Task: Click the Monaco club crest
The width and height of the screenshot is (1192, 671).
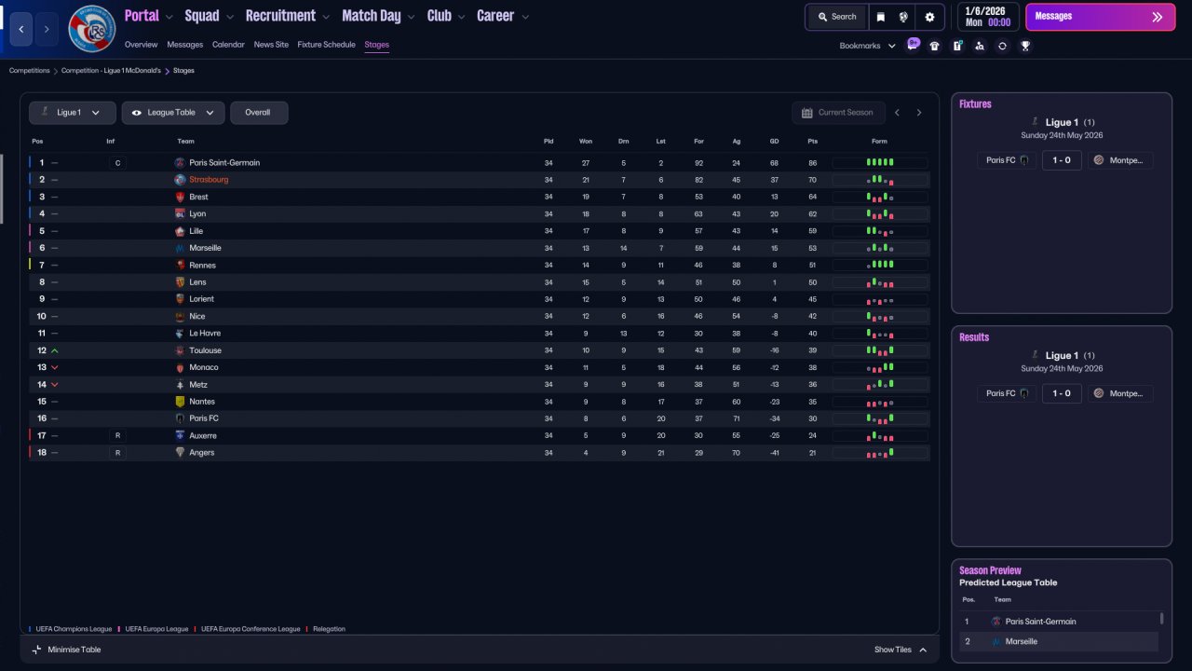Action: coord(180,367)
